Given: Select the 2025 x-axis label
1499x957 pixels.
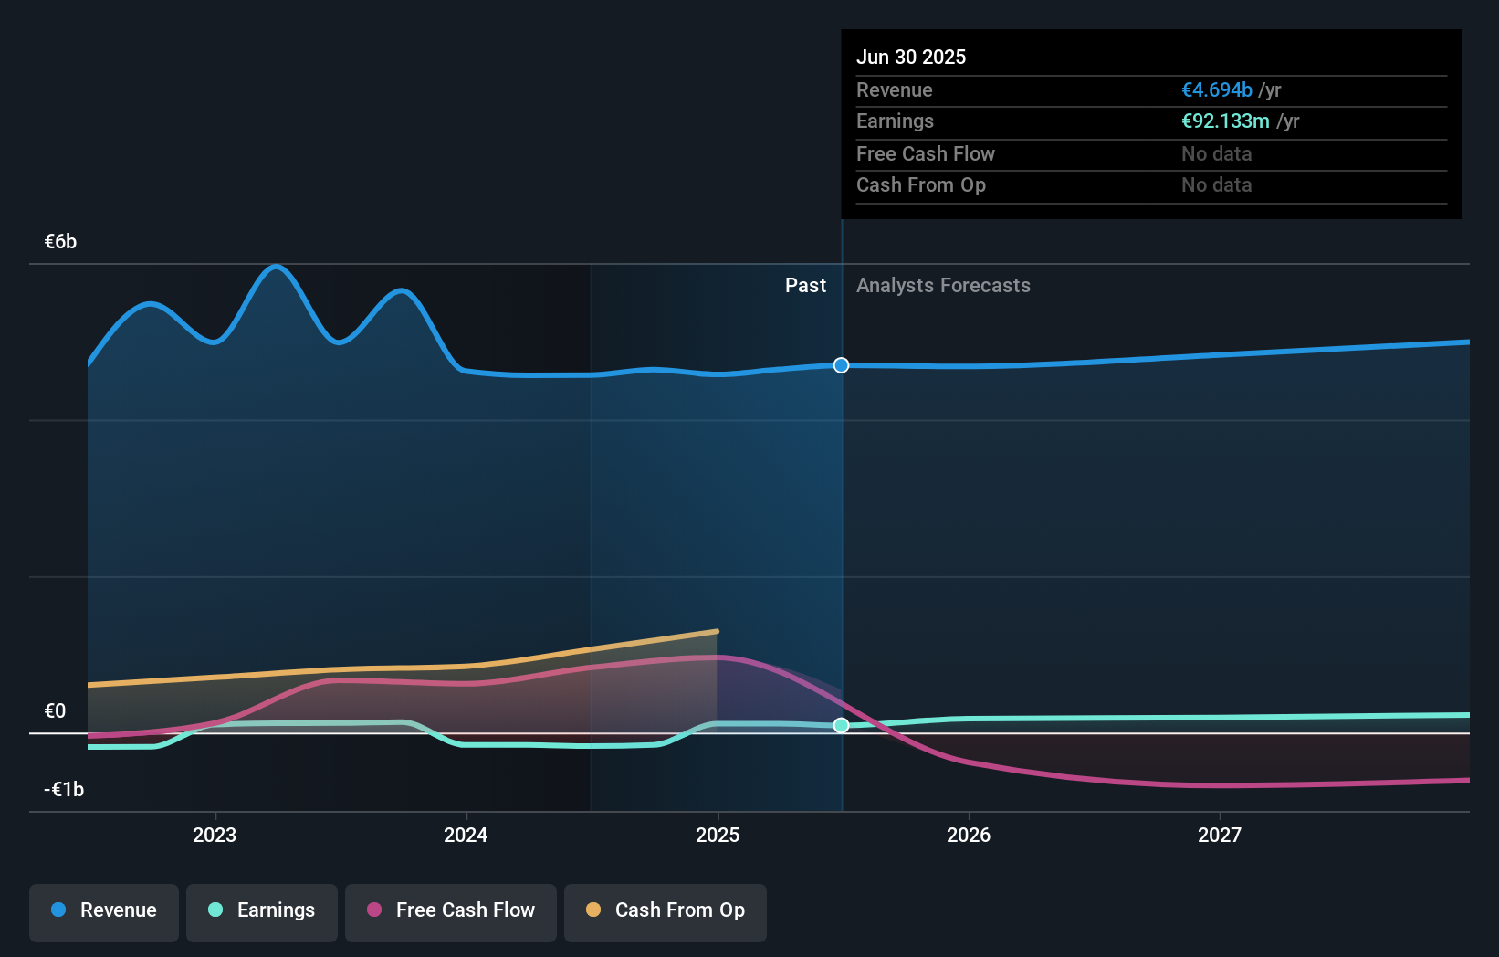Looking at the screenshot, I should click(x=718, y=835).
